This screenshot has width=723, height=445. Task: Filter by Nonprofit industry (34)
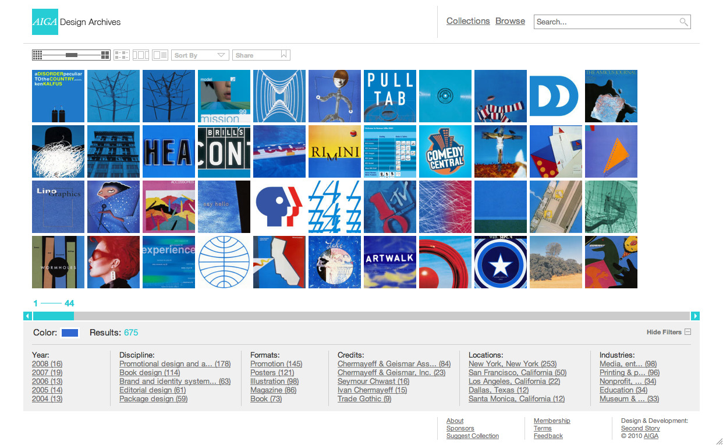pyautogui.click(x=628, y=382)
